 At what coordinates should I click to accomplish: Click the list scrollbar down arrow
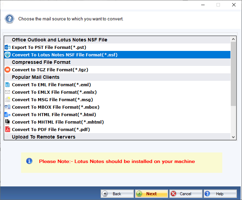(234, 137)
